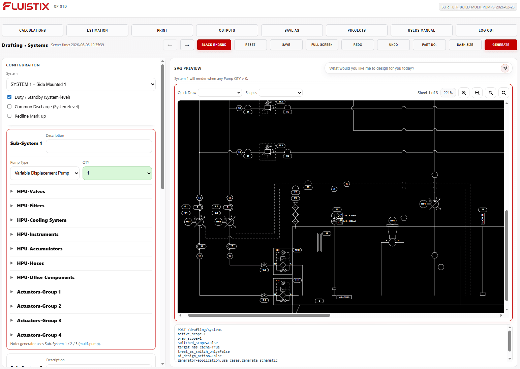Click the M03 motor symbol in schematic

coord(392,220)
